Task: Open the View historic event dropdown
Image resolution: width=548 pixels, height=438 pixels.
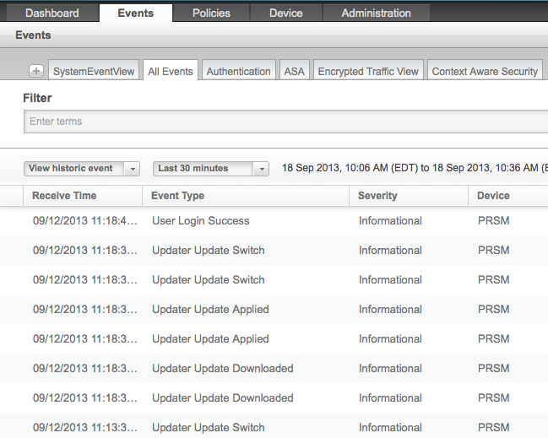Action: (82, 169)
